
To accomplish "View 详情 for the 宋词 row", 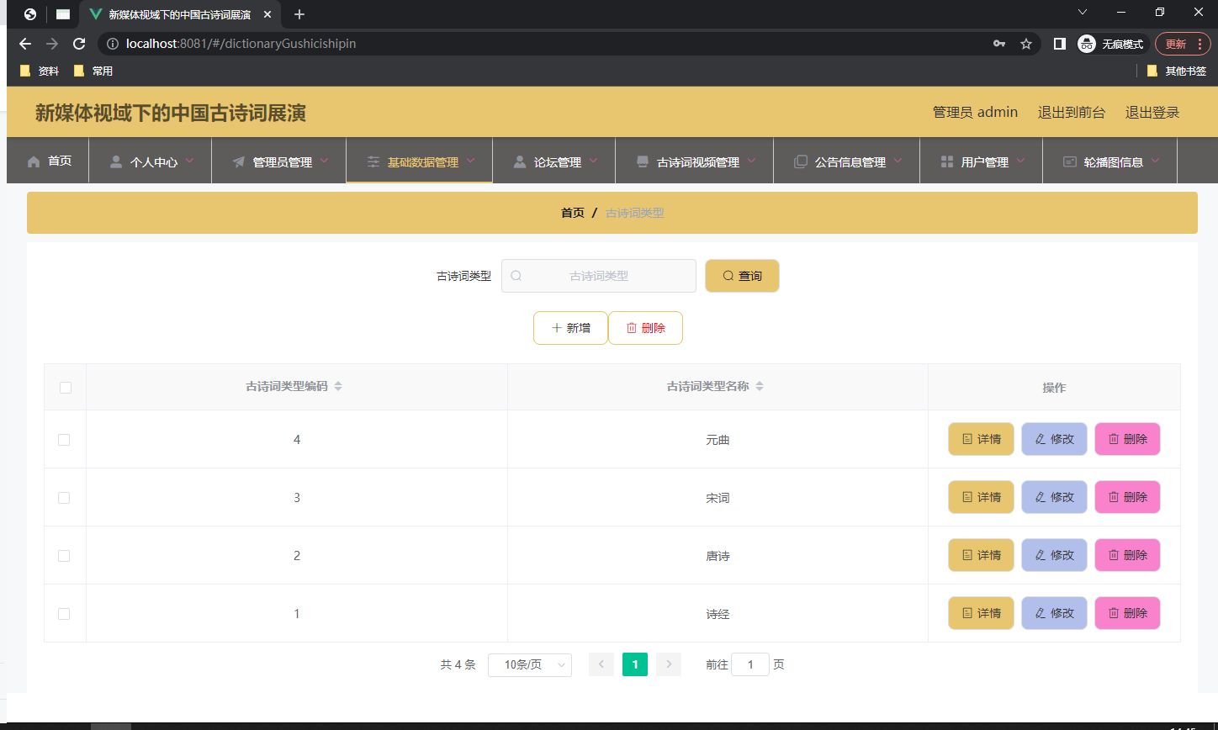I will point(981,497).
